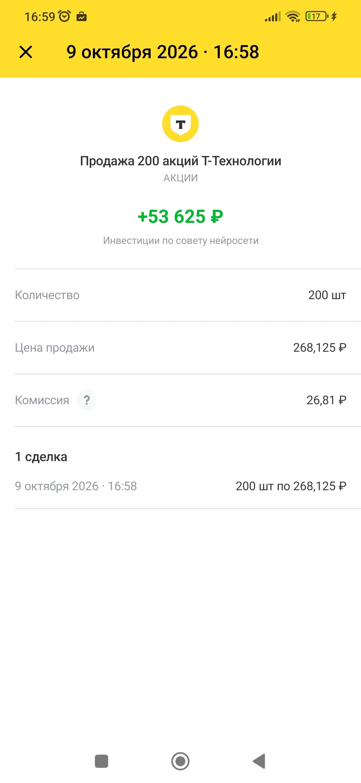This screenshot has height=783, width=361.
Task: Tap the header date 9 октября 2026
Action: (x=132, y=52)
